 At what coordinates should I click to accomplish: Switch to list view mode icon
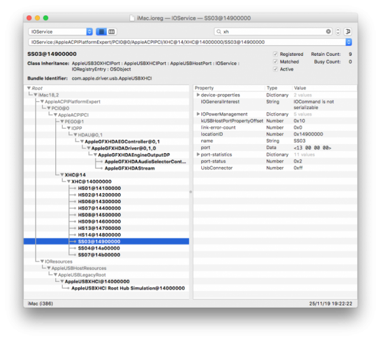102,32
